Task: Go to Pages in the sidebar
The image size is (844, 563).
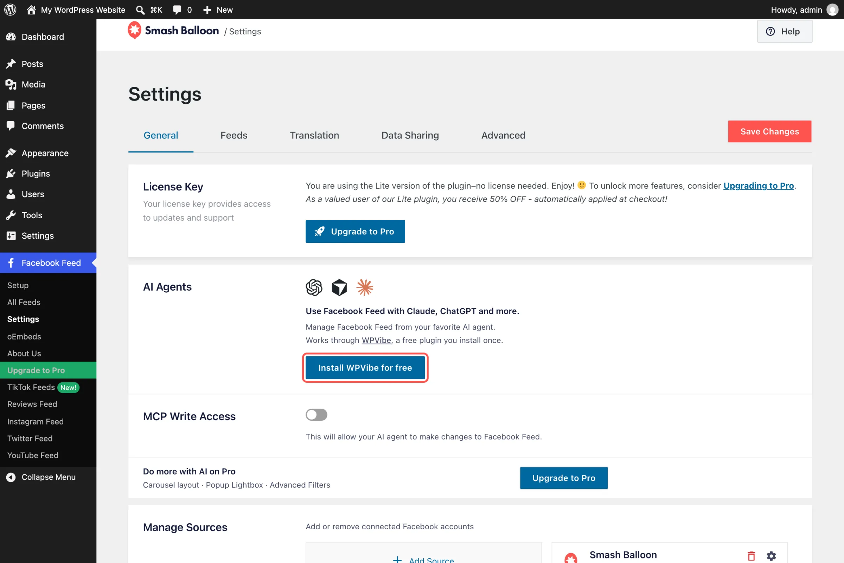Action: click(48, 105)
